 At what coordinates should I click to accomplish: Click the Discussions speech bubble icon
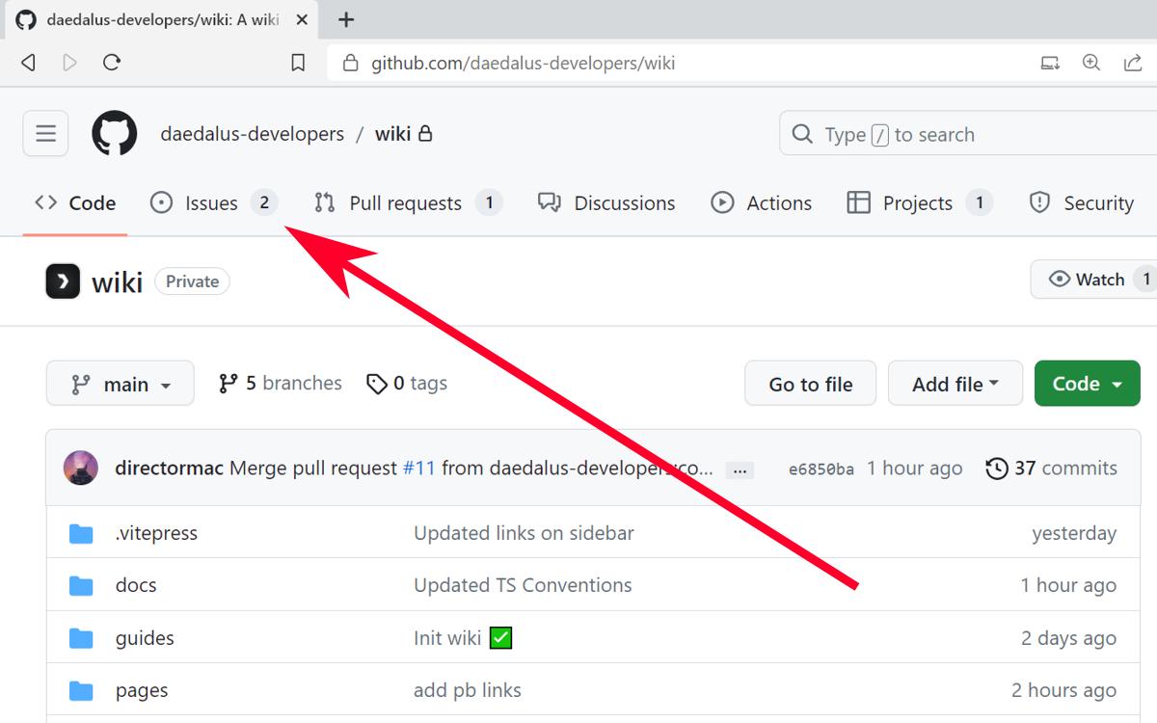pyautogui.click(x=550, y=202)
